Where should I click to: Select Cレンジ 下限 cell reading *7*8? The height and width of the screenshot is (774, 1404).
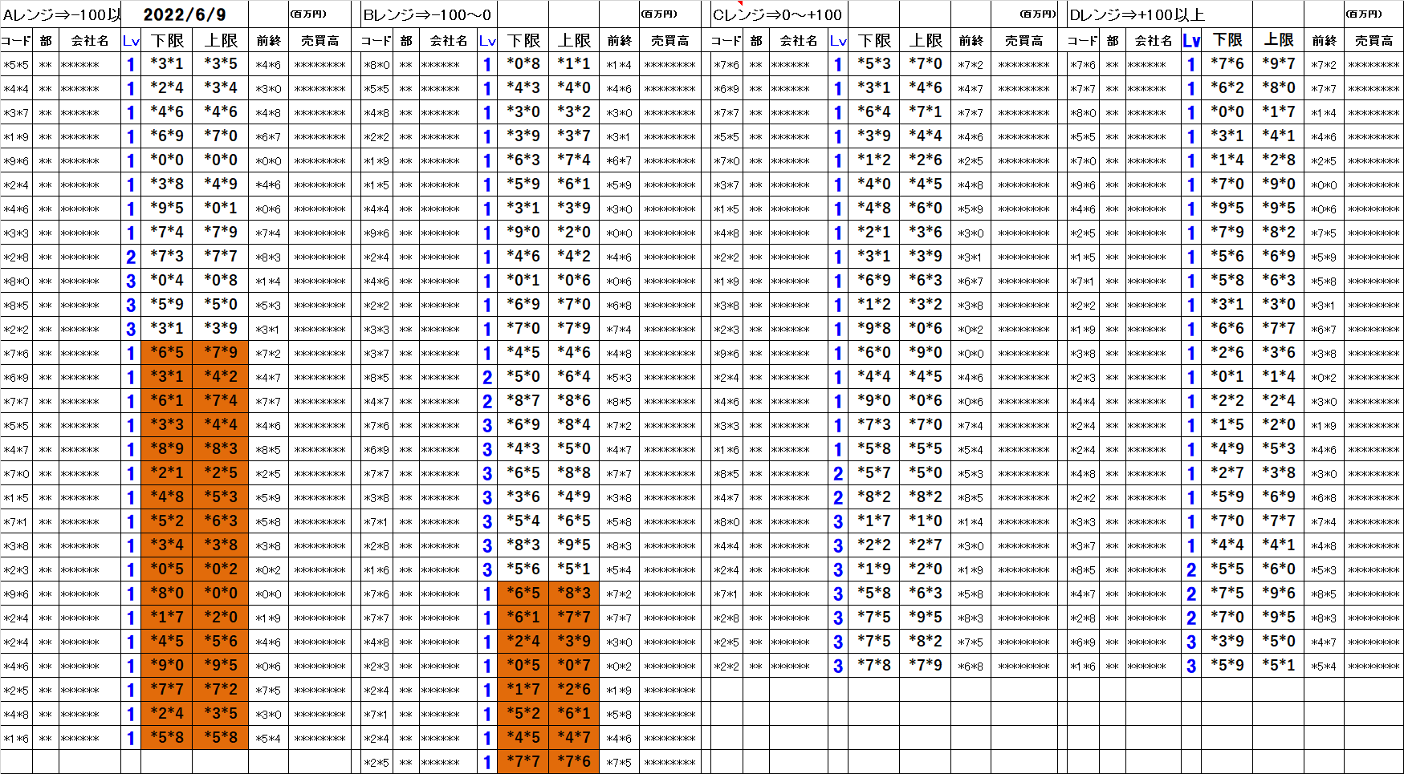(x=874, y=665)
